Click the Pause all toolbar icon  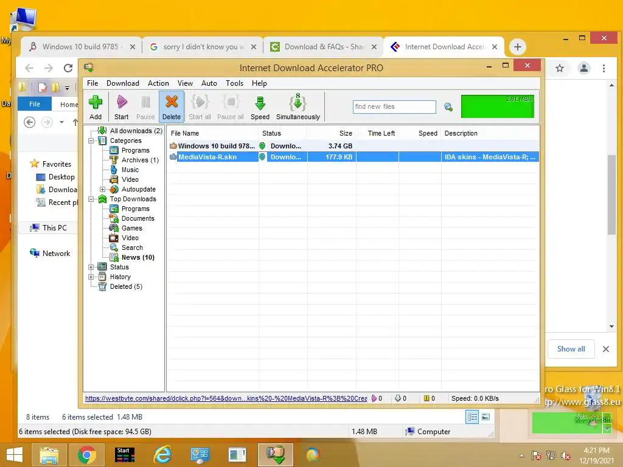point(231,107)
